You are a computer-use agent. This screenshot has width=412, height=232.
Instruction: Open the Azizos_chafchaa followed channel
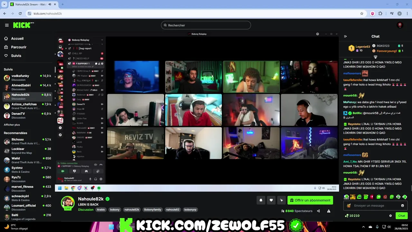[27, 106]
